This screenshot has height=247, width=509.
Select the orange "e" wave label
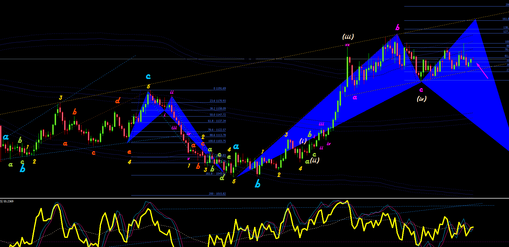click(x=129, y=152)
